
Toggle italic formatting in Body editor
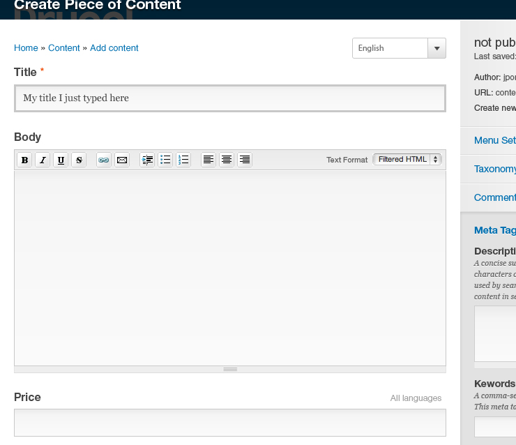(x=43, y=160)
